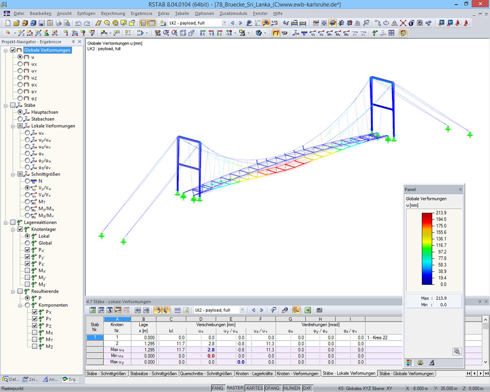Select the uX deformation radio button

pyautogui.click(x=20, y=64)
